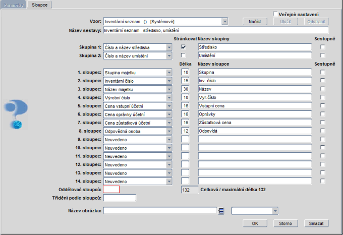The width and height of the screenshot is (343, 235).
Task: Select the Sloupce tab
Action: click(39, 5)
